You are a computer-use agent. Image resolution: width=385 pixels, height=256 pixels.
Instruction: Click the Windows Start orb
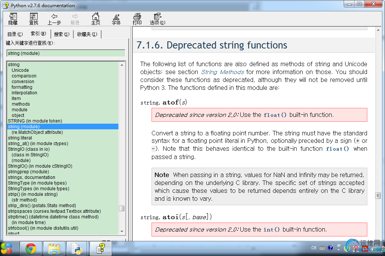point(7,248)
